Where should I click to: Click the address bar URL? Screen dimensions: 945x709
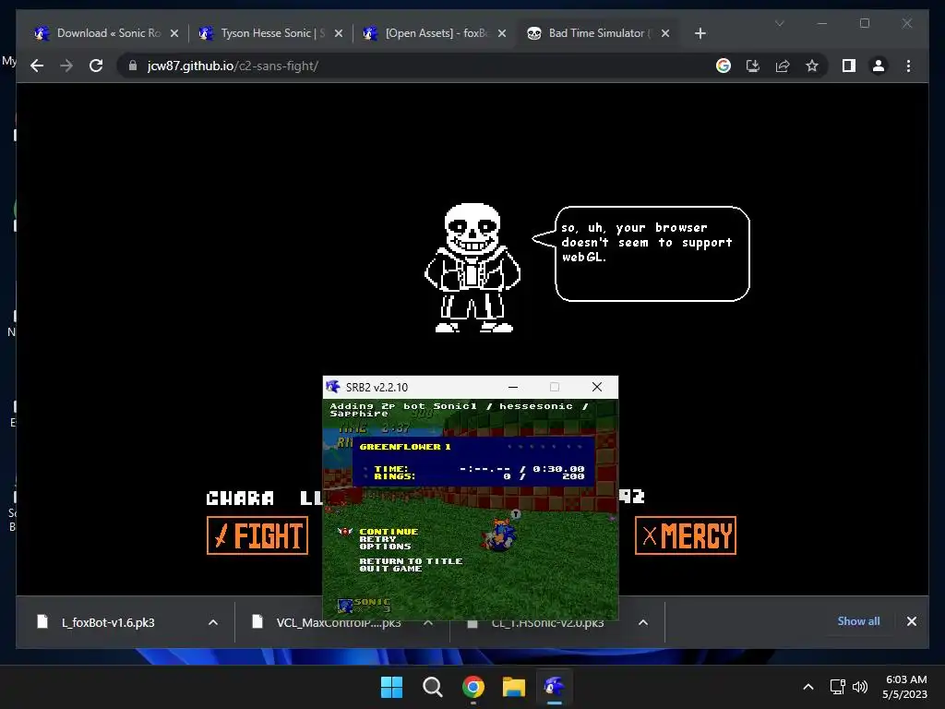[233, 66]
